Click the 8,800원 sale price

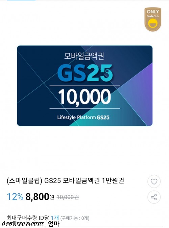click(40, 197)
